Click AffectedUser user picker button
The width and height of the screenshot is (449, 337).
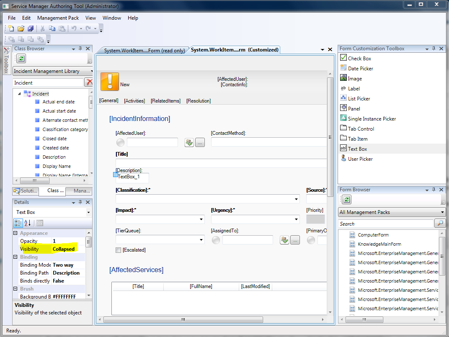click(x=189, y=142)
